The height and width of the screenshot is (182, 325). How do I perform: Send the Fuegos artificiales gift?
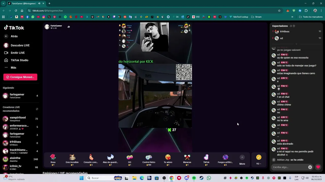pyautogui.click(x=225, y=160)
